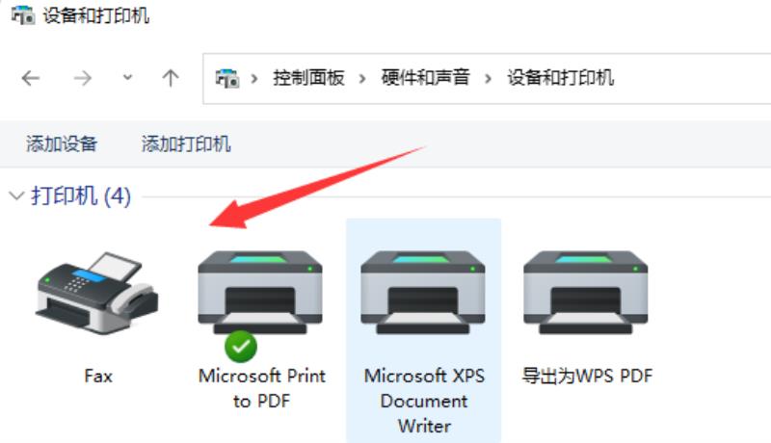Click the 导出为WPS PDF label
Screen dimensions: 771x443
tap(587, 377)
